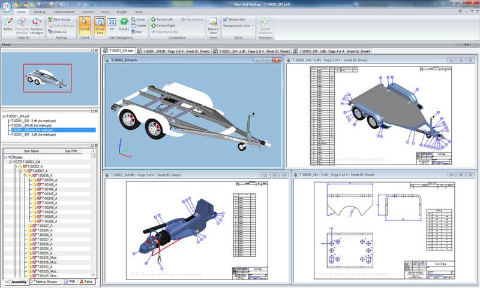This screenshot has height=288, width=480.
Task: Open the View ribbon tab
Action: 139,12
